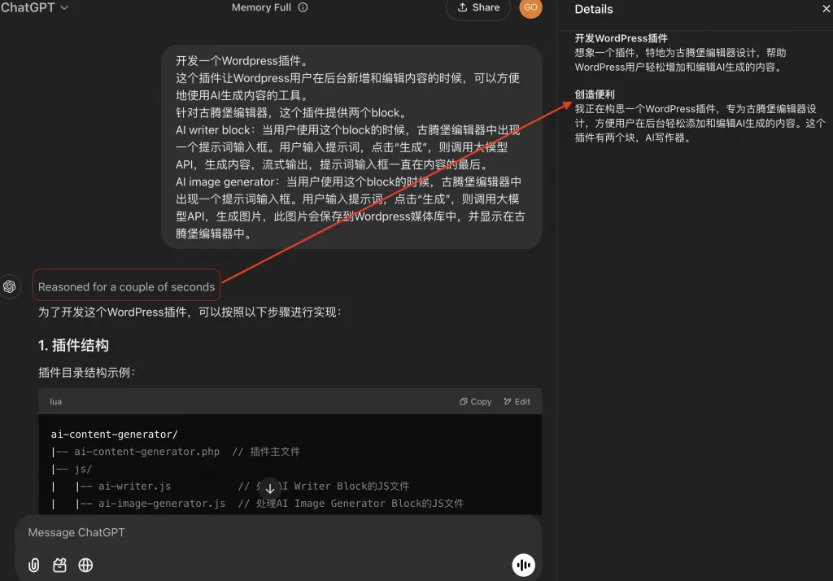The height and width of the screenshot is (581, 833).
Task: Click the '1. 插件结构' section heading
Action: pos(73,345)
